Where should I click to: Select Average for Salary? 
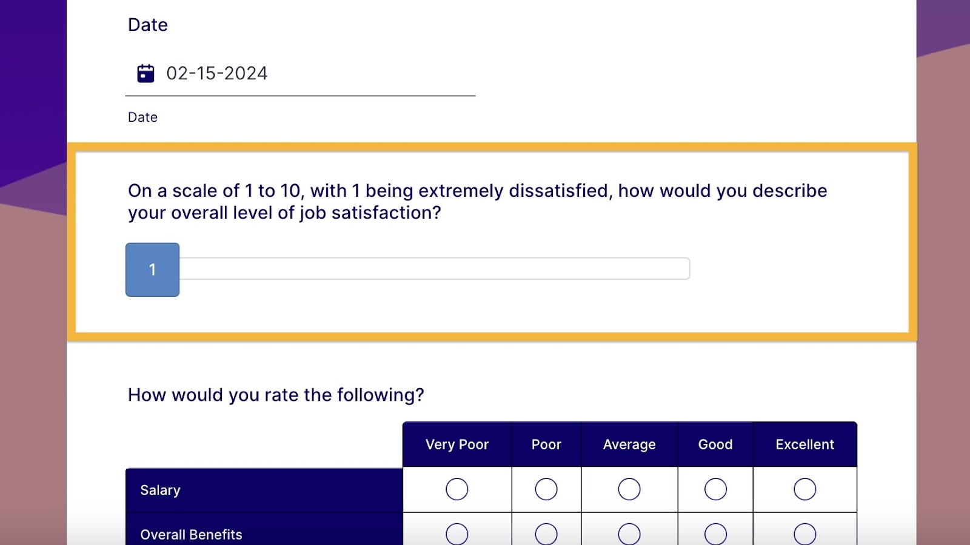629,489
